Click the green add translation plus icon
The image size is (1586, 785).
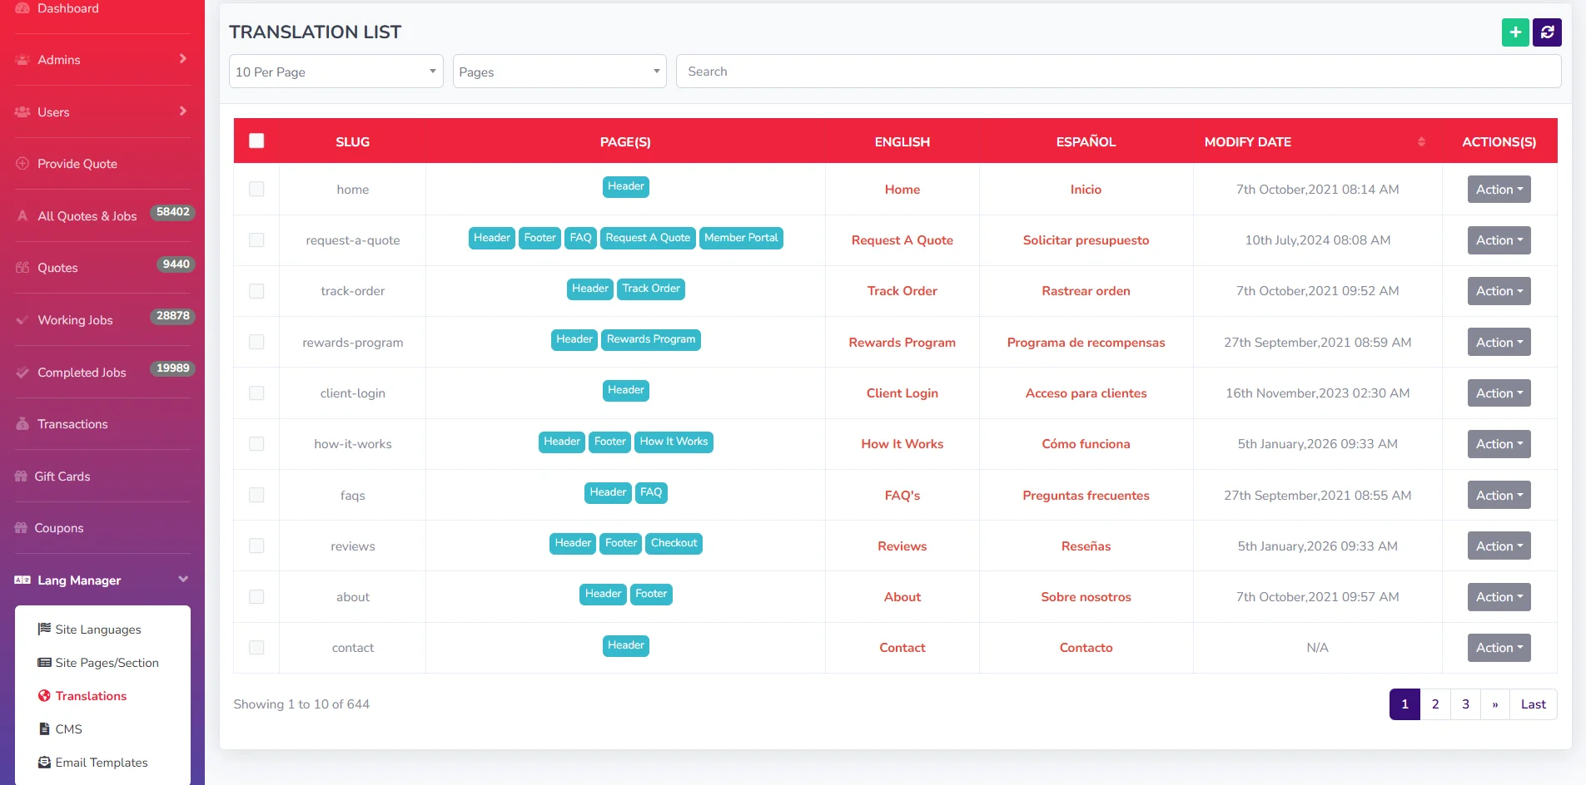click(x=1515, y=32)
